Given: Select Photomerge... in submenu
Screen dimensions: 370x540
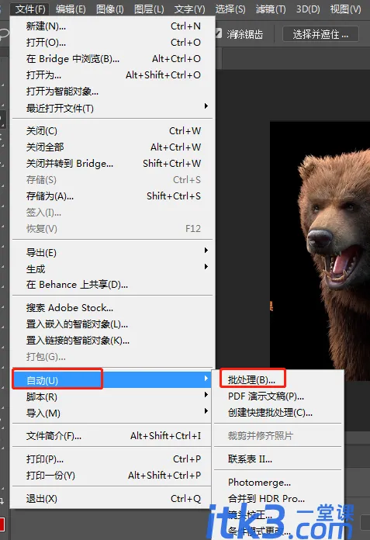Looking at the screenshot, I should [278, 482].
